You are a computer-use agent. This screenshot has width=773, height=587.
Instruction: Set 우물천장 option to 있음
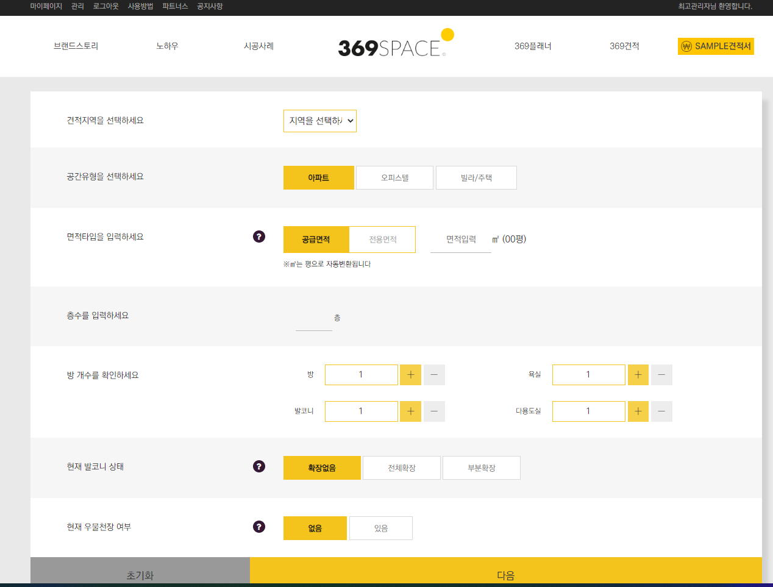tap(380, 528)
